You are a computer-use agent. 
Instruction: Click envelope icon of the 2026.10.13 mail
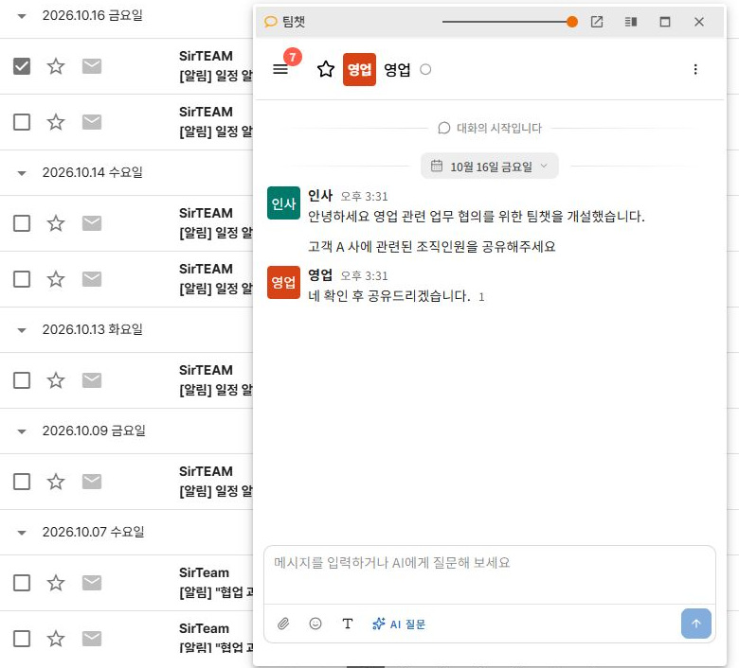[92, 380]
